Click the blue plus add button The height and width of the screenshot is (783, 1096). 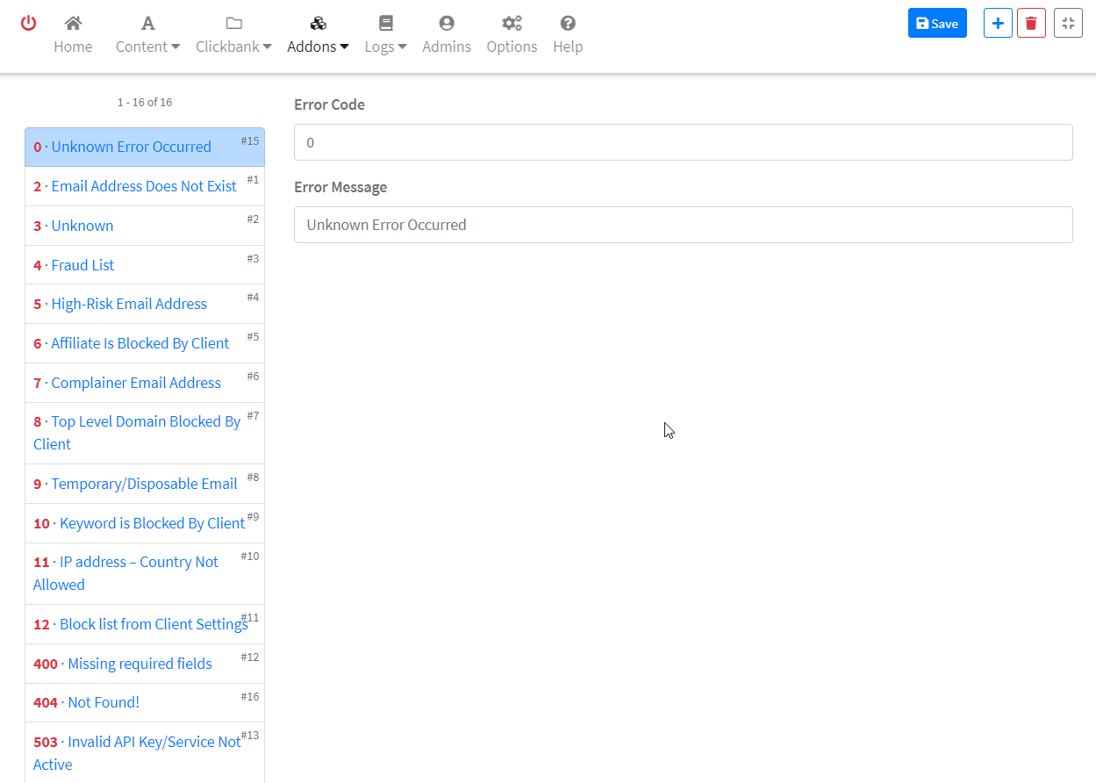click(x=998, y=24)
